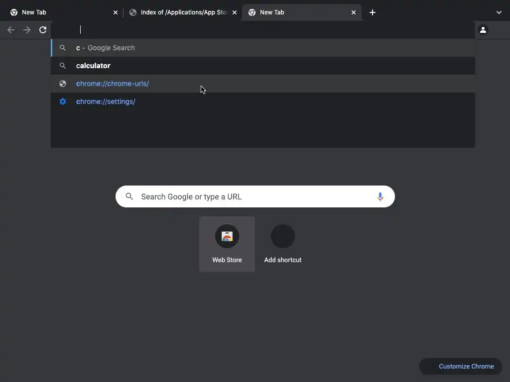
Task: Click the gear icon beside chrome://settings/
Action: point(63,101)
